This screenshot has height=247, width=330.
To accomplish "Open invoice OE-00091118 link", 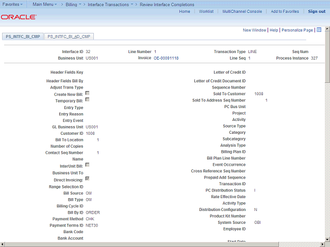I will 166,58.
